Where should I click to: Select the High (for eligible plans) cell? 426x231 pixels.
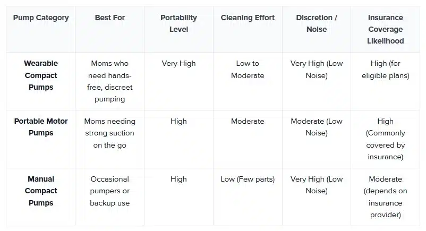point(386,70)
